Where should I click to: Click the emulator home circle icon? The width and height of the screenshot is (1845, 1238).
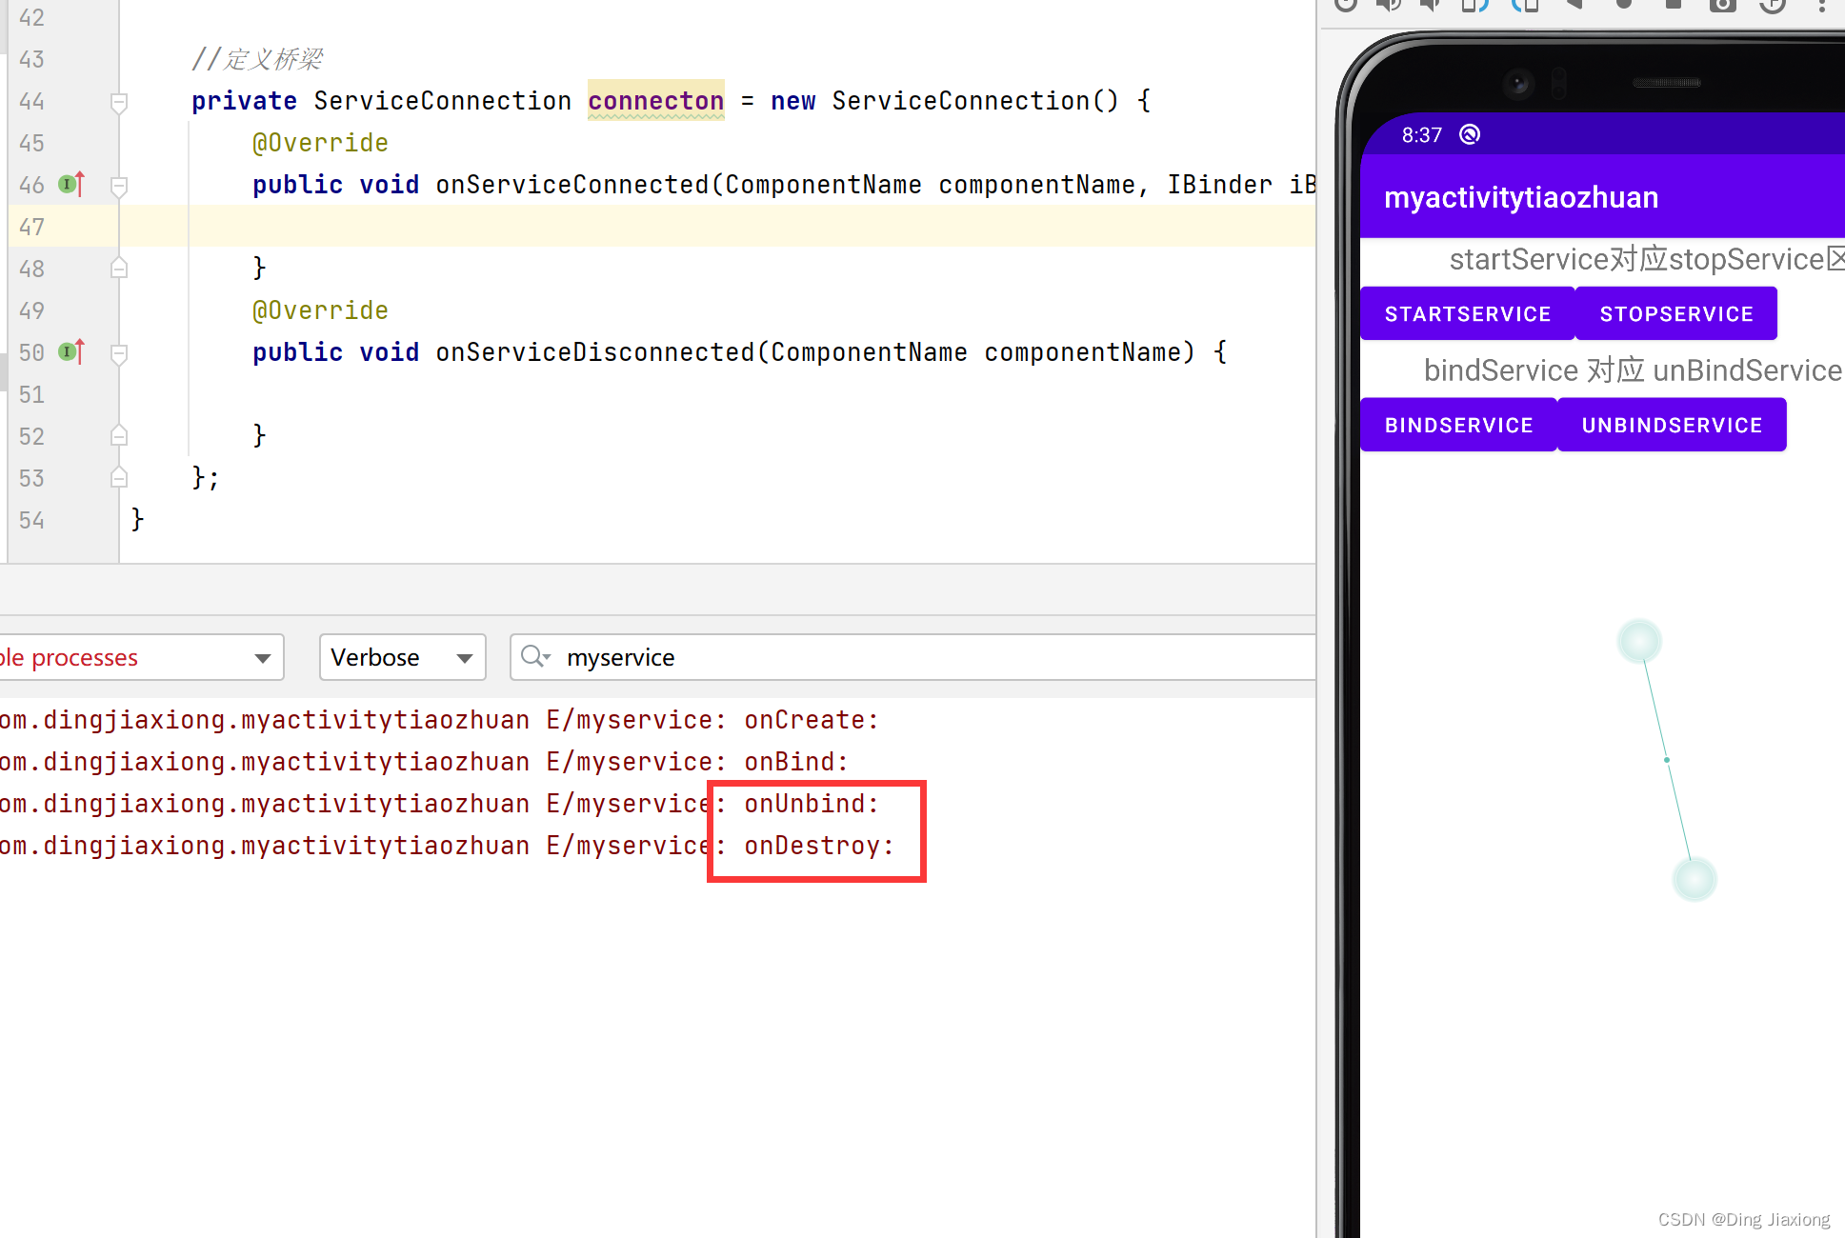click(x=1624, y=4)
